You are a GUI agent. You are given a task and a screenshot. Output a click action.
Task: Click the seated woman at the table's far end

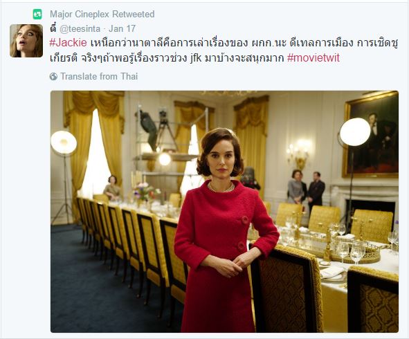click(112, 189)
